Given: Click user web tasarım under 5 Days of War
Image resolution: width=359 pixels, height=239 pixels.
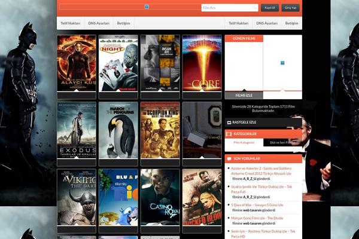Looking at the screenshot, I should click(x=252, y=210).
